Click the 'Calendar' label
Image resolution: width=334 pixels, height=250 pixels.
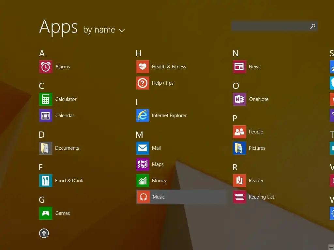tap(65, 116)
